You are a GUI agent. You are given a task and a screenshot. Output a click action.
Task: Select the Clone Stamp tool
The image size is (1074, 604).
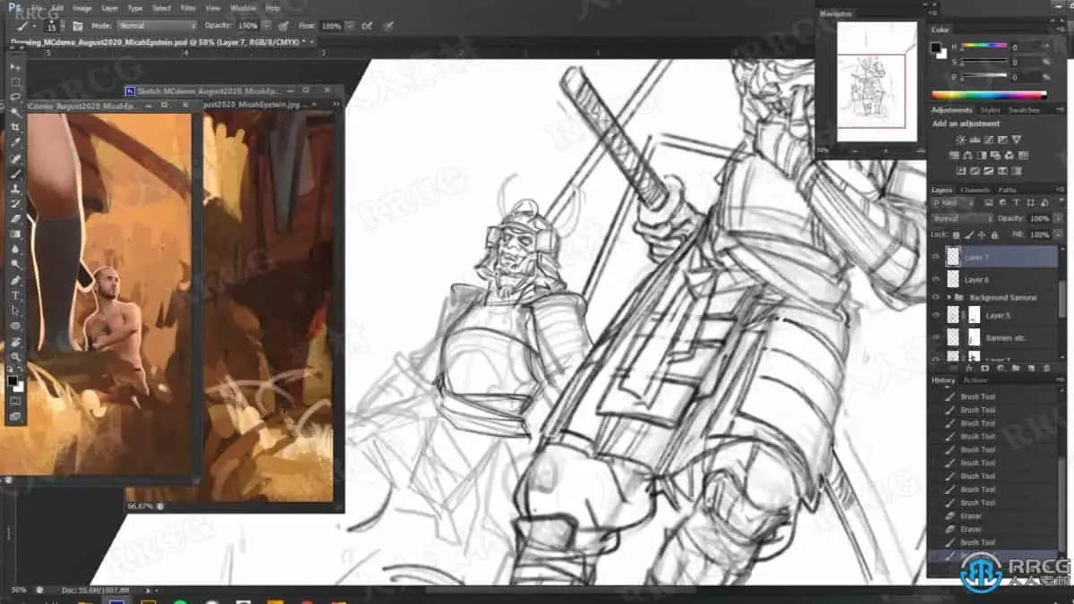16,189
